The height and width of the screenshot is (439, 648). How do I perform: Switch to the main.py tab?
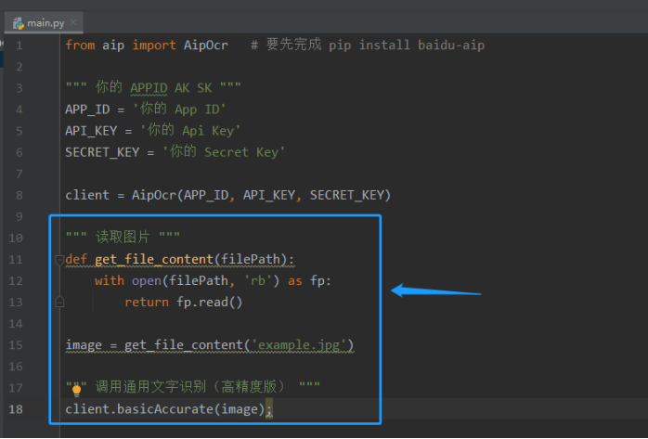pos(46,21)
